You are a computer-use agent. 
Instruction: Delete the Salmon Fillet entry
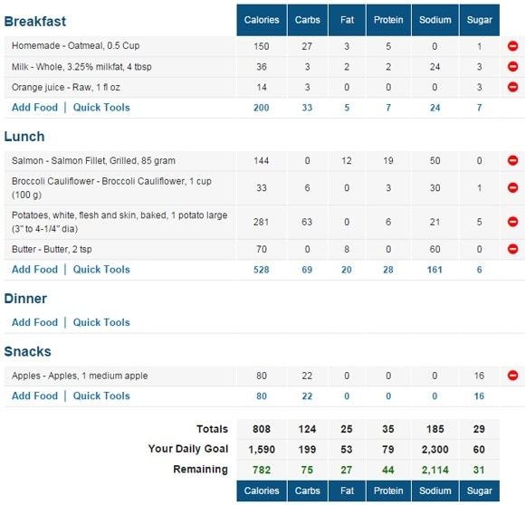[x=512, y=160]
